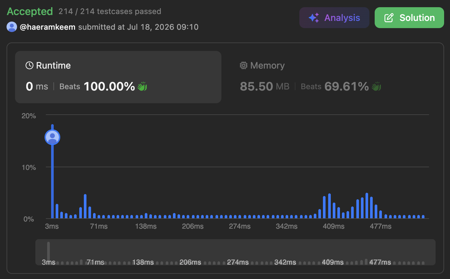Click the clapping hands icon after 69.61%

tap(376, 87)
